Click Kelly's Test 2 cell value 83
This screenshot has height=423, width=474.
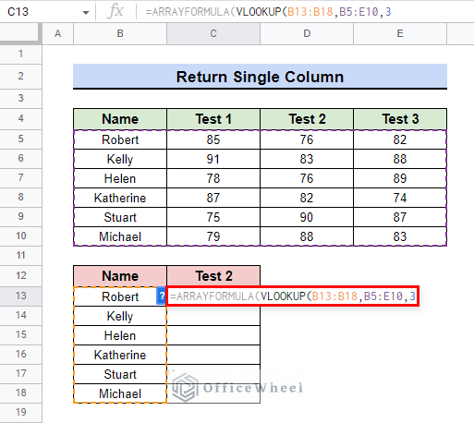307,159
